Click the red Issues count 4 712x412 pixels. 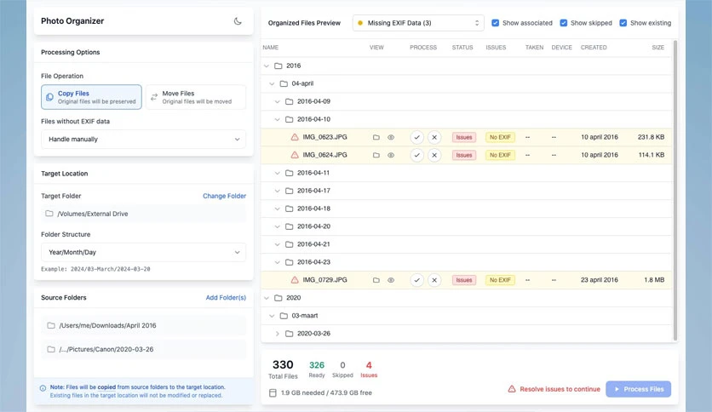tap(369, 365)
